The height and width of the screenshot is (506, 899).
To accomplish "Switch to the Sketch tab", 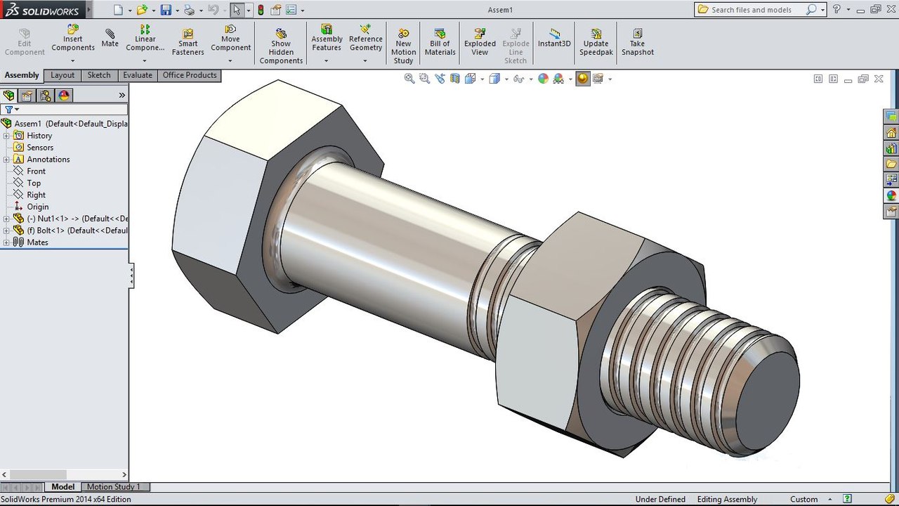I will point(99,75).
